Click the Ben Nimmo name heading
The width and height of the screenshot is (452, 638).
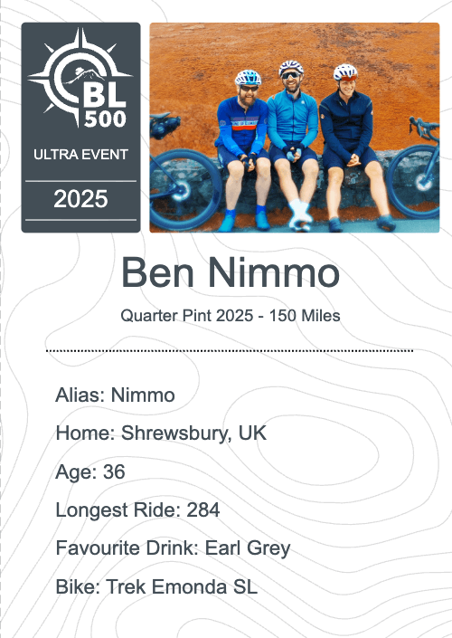(230, 272)
